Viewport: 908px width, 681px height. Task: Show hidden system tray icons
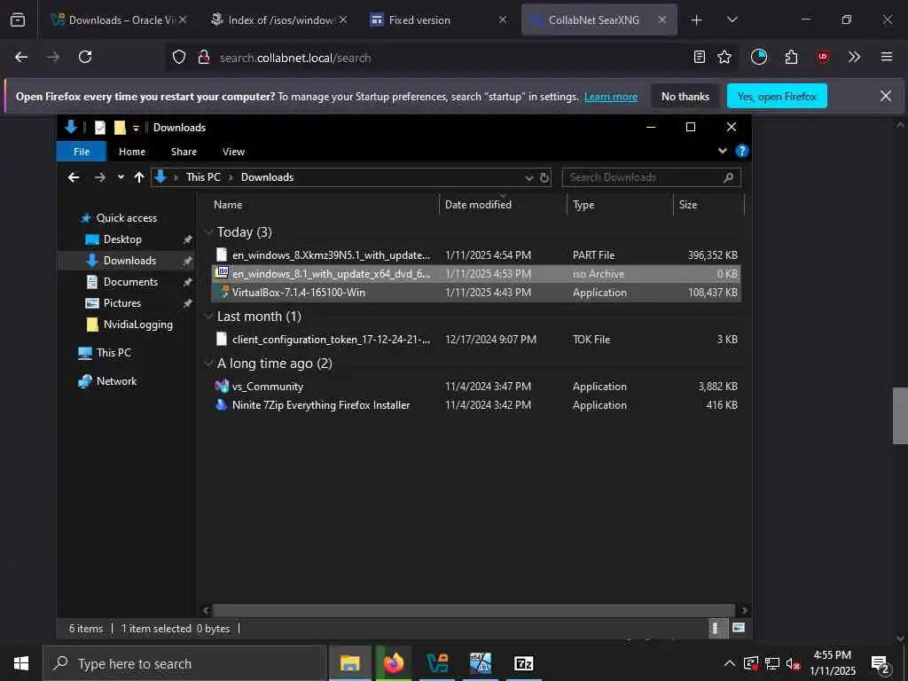tap(730, 663)
